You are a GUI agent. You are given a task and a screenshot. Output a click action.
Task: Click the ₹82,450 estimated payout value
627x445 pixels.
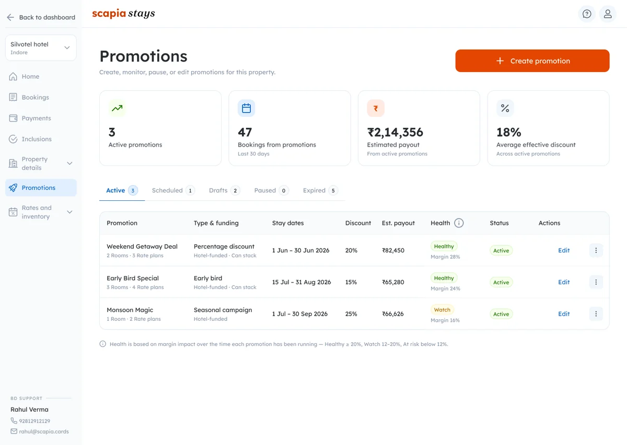tap(393, 250)
